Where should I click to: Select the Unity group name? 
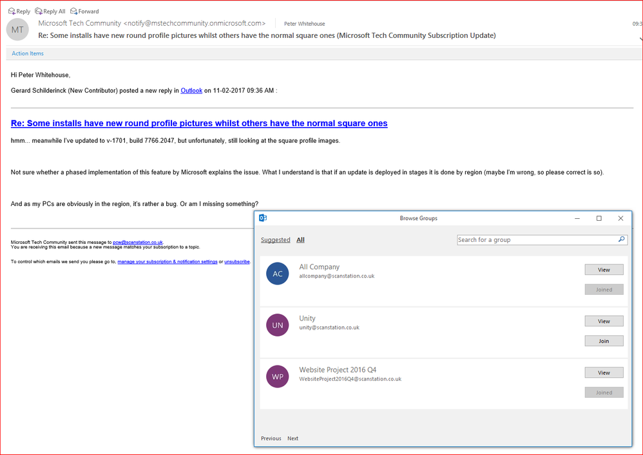(307, 318)
